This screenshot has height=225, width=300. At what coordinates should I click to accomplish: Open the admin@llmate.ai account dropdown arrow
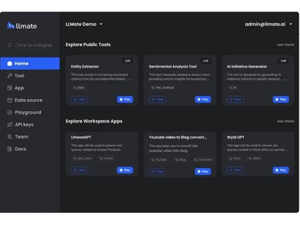[290, 24]
